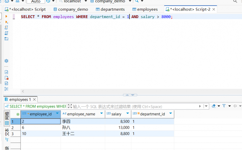
Task: Close the <localhost> Script-2 tab
Action: (214, 9)
